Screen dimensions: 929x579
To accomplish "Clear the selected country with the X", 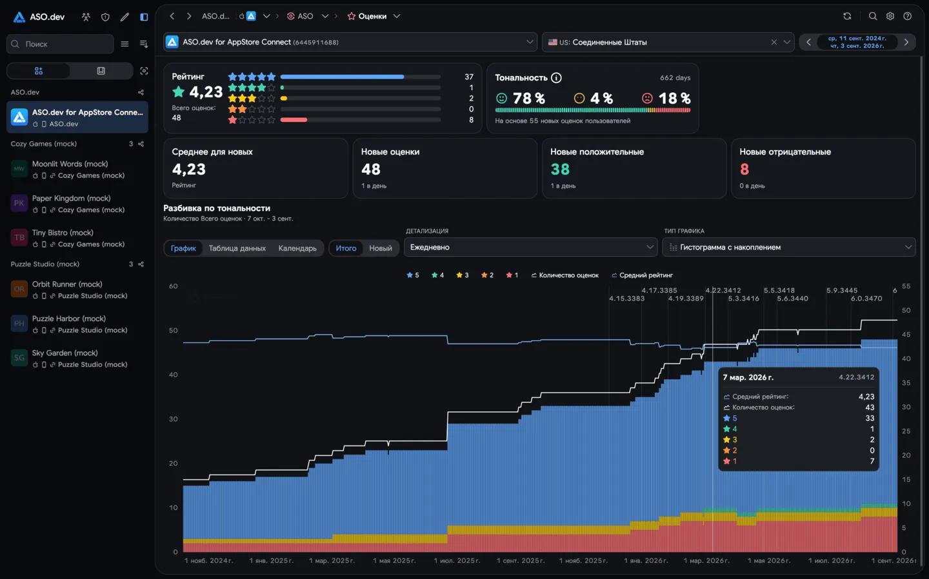I will (774, 42).
